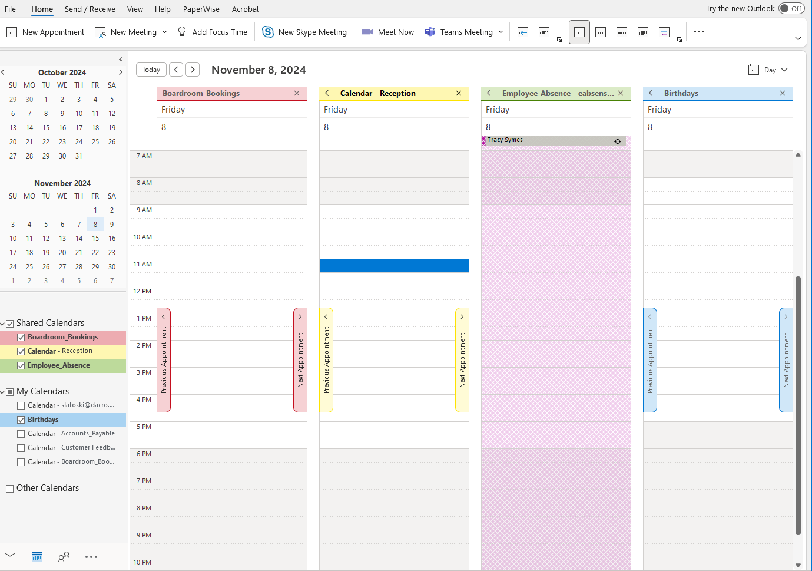The height and width of the screenshot is (571, 812).
Task: Open the Day view dropdown
Action: 768,70
